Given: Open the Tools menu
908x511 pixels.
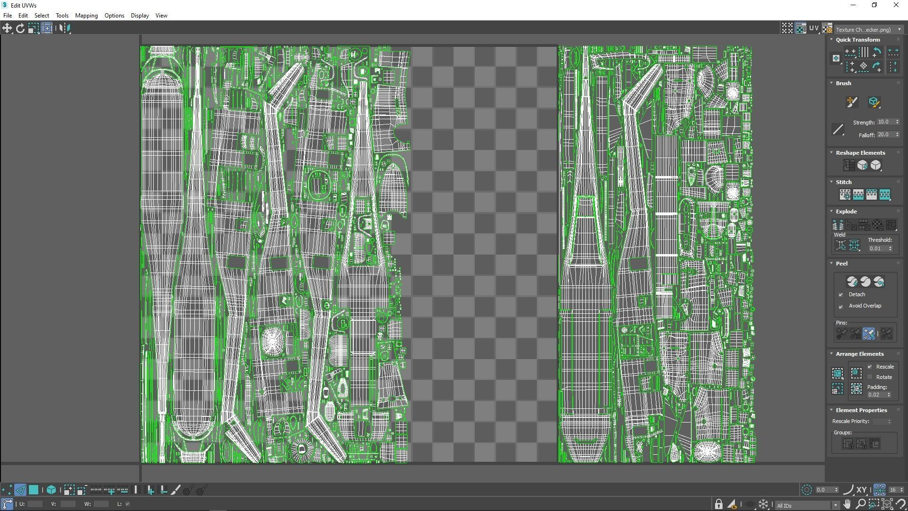Looking at the screenshot, I should tap(62, 16).
